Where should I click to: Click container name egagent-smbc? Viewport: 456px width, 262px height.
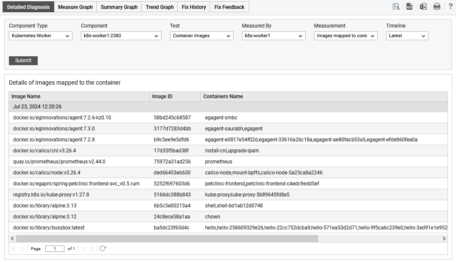(x=221, y=118)
